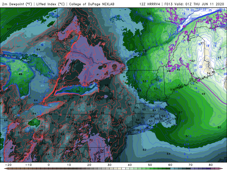Screen dimensions: 227x170
Task: Click the dewpoint value "52" in New Hampshire
Action: (157, 80)
